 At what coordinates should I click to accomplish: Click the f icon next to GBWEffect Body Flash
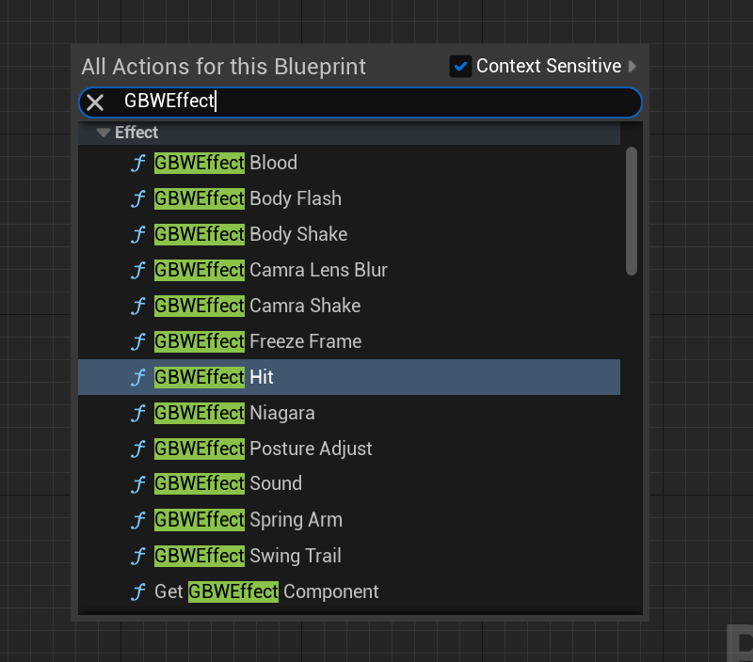tap(137, 198)
